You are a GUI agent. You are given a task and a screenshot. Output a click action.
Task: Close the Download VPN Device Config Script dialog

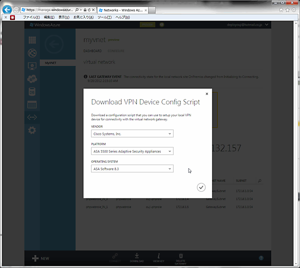pyautogui.click(x=207, y=94)
